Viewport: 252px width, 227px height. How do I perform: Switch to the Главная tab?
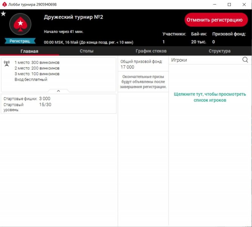tap(29, 51)
